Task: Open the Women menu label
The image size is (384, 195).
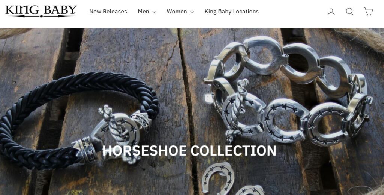Action: [177, 12]
